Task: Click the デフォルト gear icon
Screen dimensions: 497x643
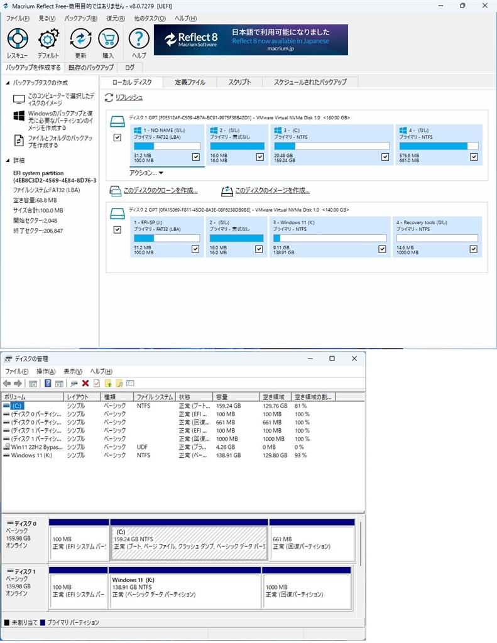Action: (x=48, y=39)
